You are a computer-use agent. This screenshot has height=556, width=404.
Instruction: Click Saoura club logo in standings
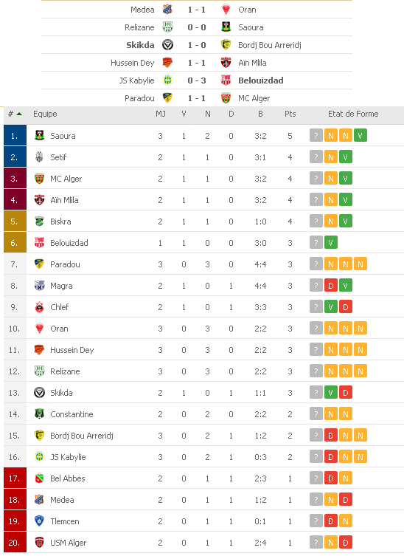pos(39,135)
